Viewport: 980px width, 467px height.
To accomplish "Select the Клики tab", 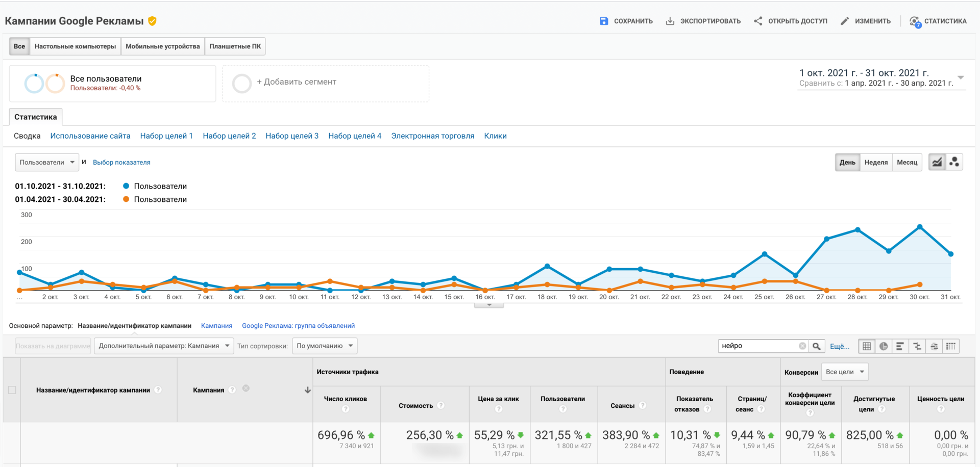I will tap(495, 136).
